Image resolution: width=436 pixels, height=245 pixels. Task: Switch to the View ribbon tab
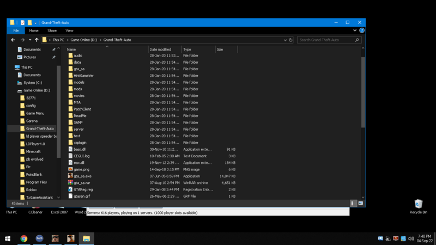click(x=69, y=30)
